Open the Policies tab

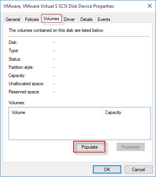pos(32,19)
